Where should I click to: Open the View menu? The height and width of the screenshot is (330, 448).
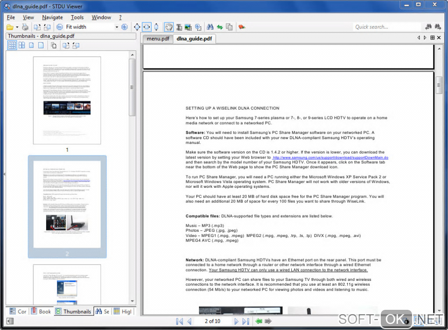tap(28, 18)
